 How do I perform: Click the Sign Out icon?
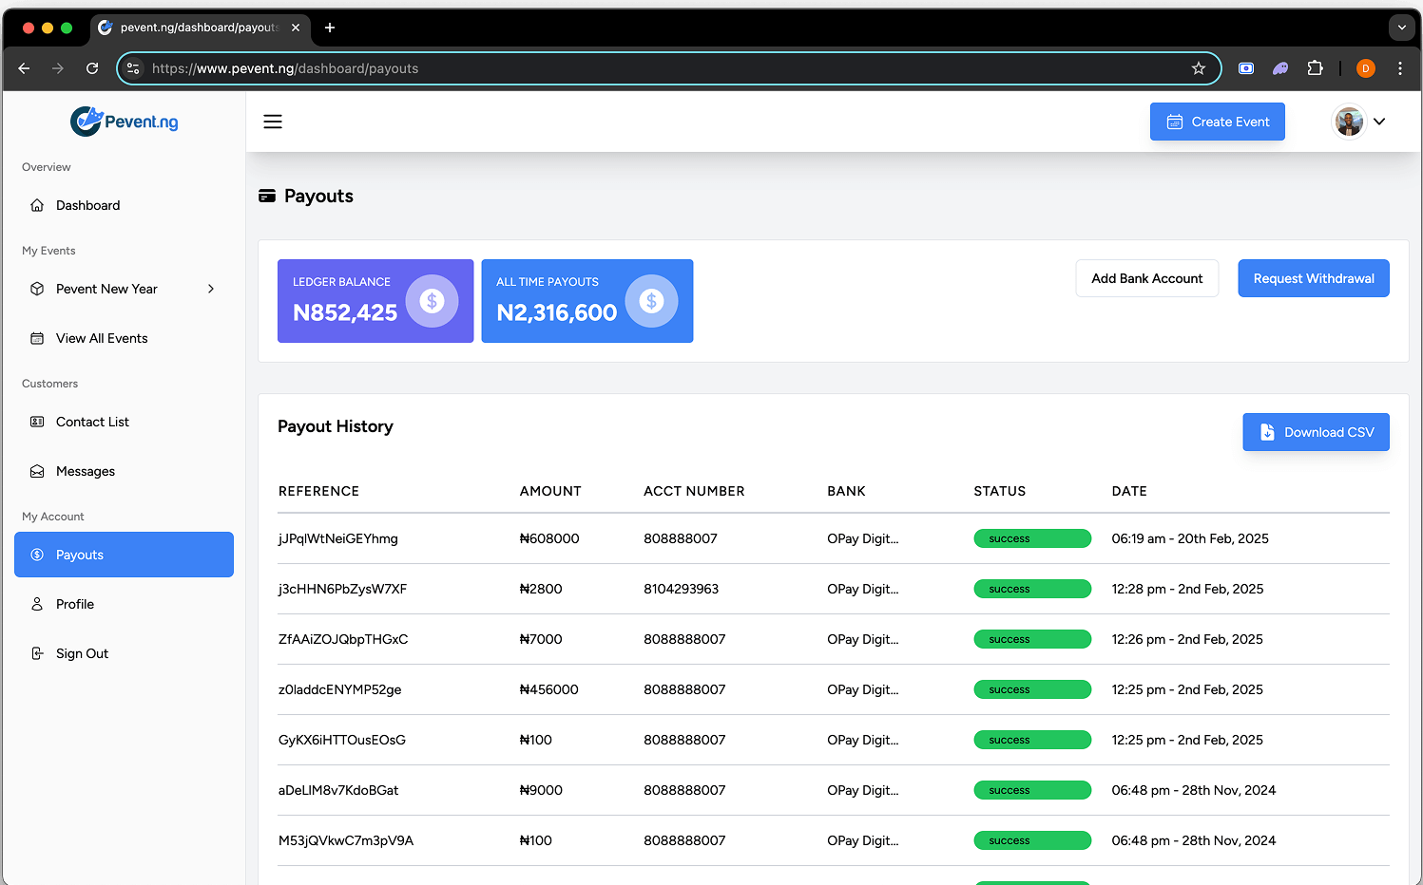(x=36, y=653)
